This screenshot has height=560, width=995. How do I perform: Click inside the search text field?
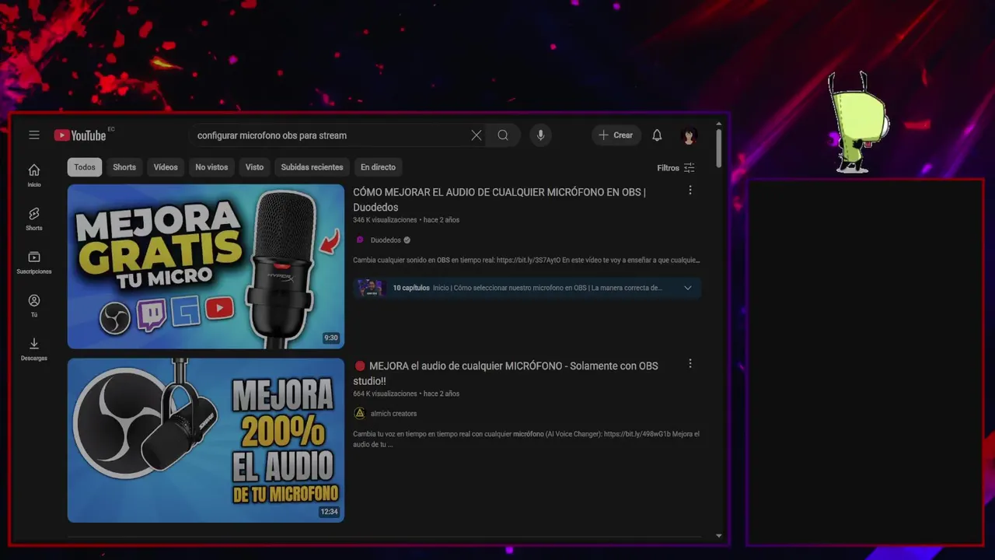(328, 135)
